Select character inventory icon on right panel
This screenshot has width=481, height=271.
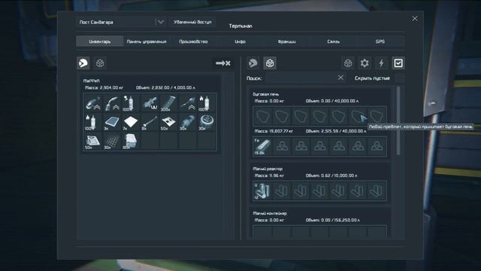253,63
